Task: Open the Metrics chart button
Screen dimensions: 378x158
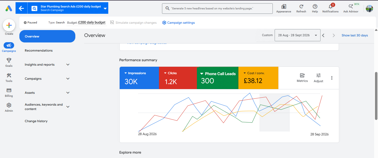Action: (302, 78)
